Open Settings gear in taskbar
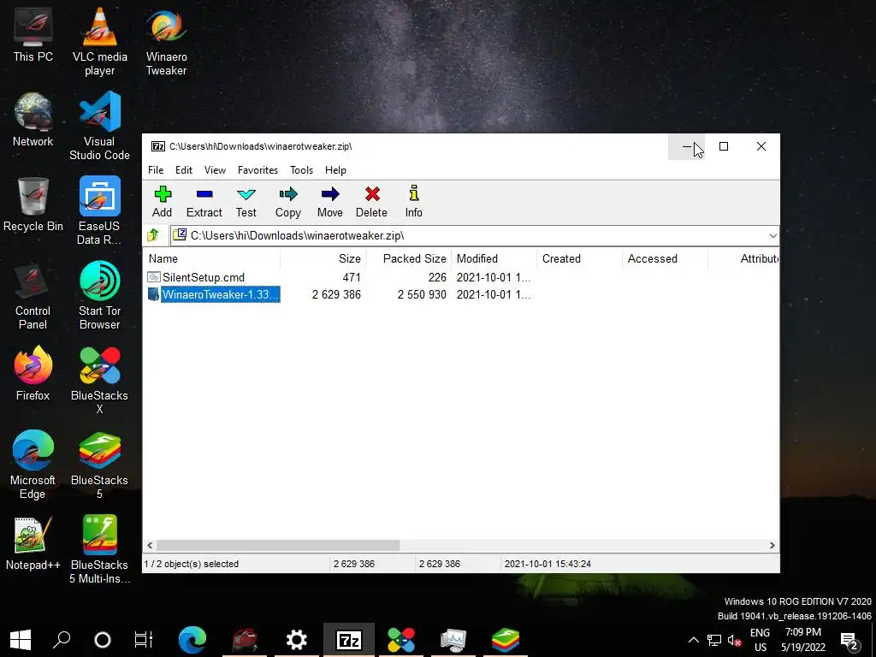This screenshot has height=657, width=876. tap(297, 640)
